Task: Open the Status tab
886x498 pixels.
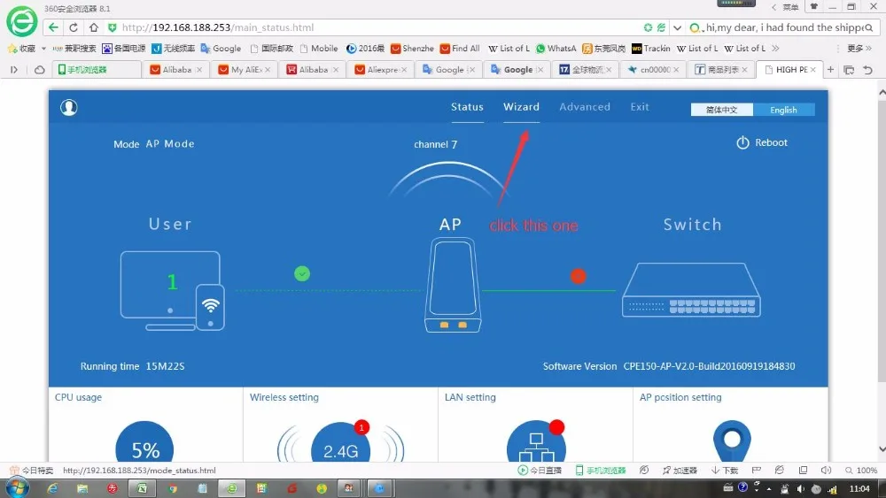Action: [x=467, y=107]
